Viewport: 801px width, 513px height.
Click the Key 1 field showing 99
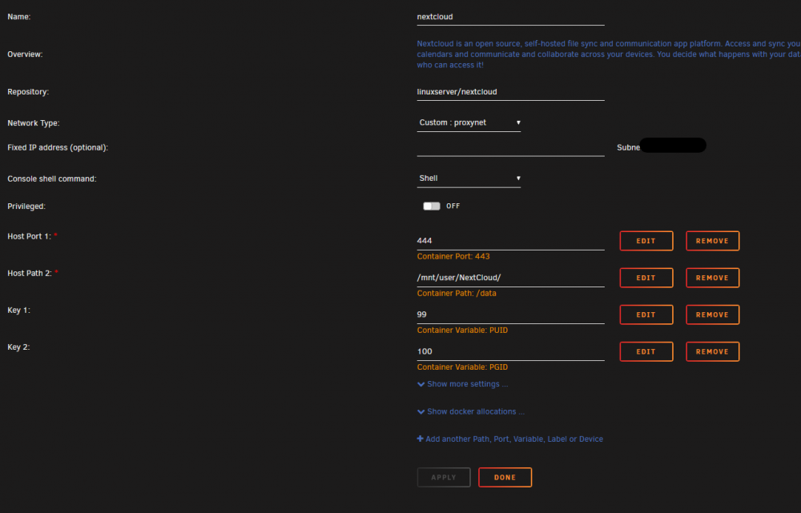click(x=510, y=315)
